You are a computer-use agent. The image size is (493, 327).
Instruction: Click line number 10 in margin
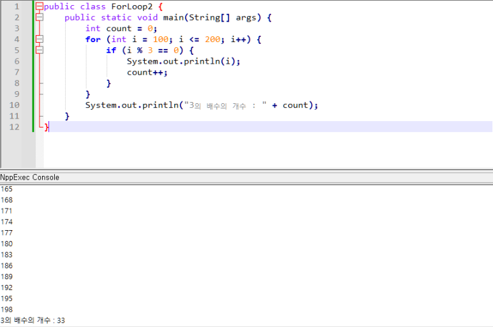pos(15,105)
